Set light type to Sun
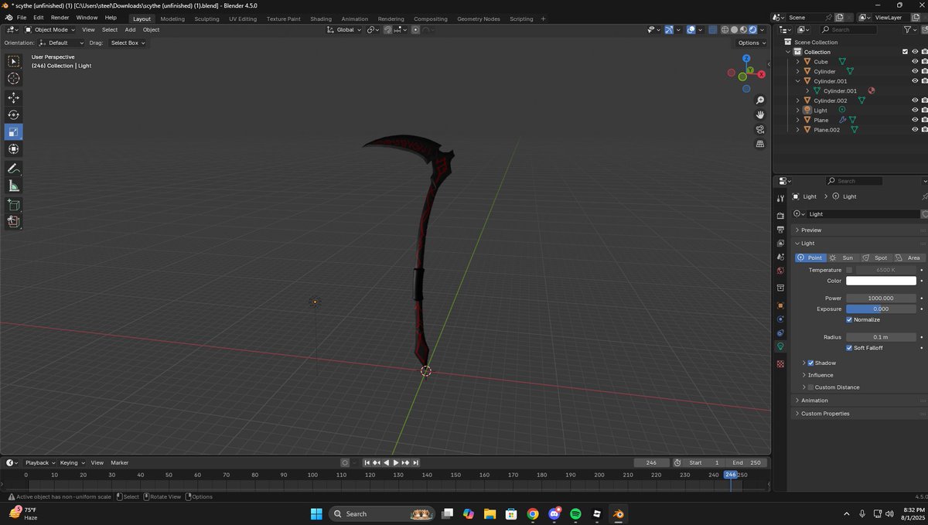Image resolution: width=928 pixels, height=525 pixels. (x=843, y=257)
